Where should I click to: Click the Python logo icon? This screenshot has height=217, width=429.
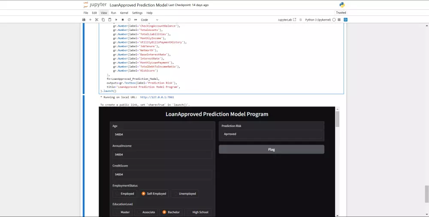[x=342, y=5]
